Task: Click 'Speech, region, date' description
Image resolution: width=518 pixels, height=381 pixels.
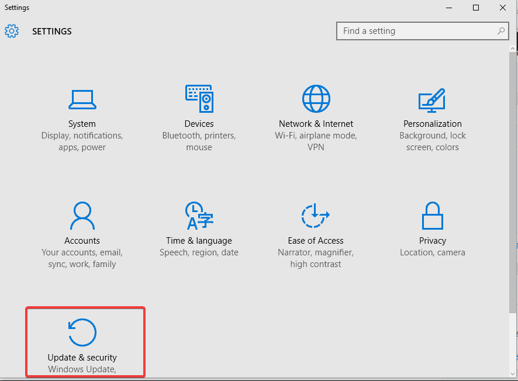Action: pos(199,252)
